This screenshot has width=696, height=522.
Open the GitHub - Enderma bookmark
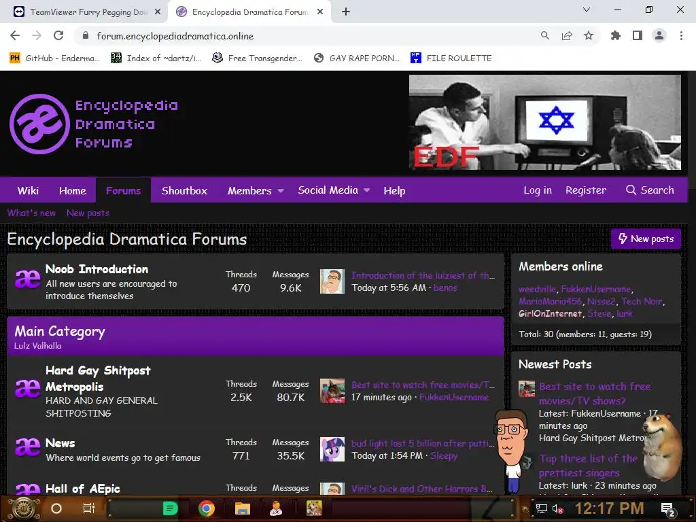point(54,58)
